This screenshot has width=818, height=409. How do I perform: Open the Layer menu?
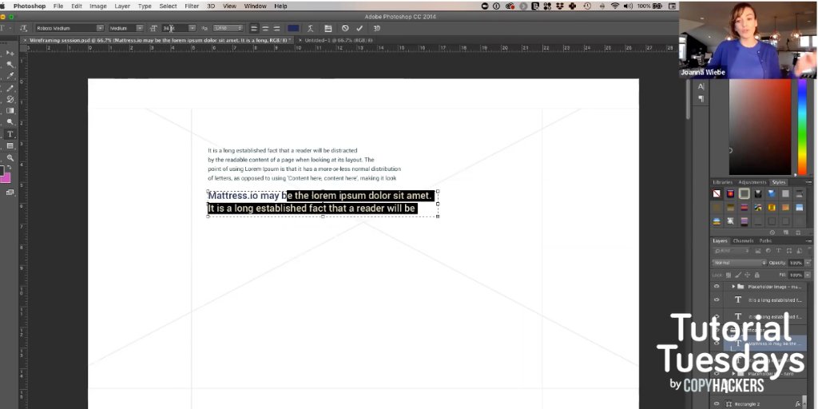tap(122, 6)
